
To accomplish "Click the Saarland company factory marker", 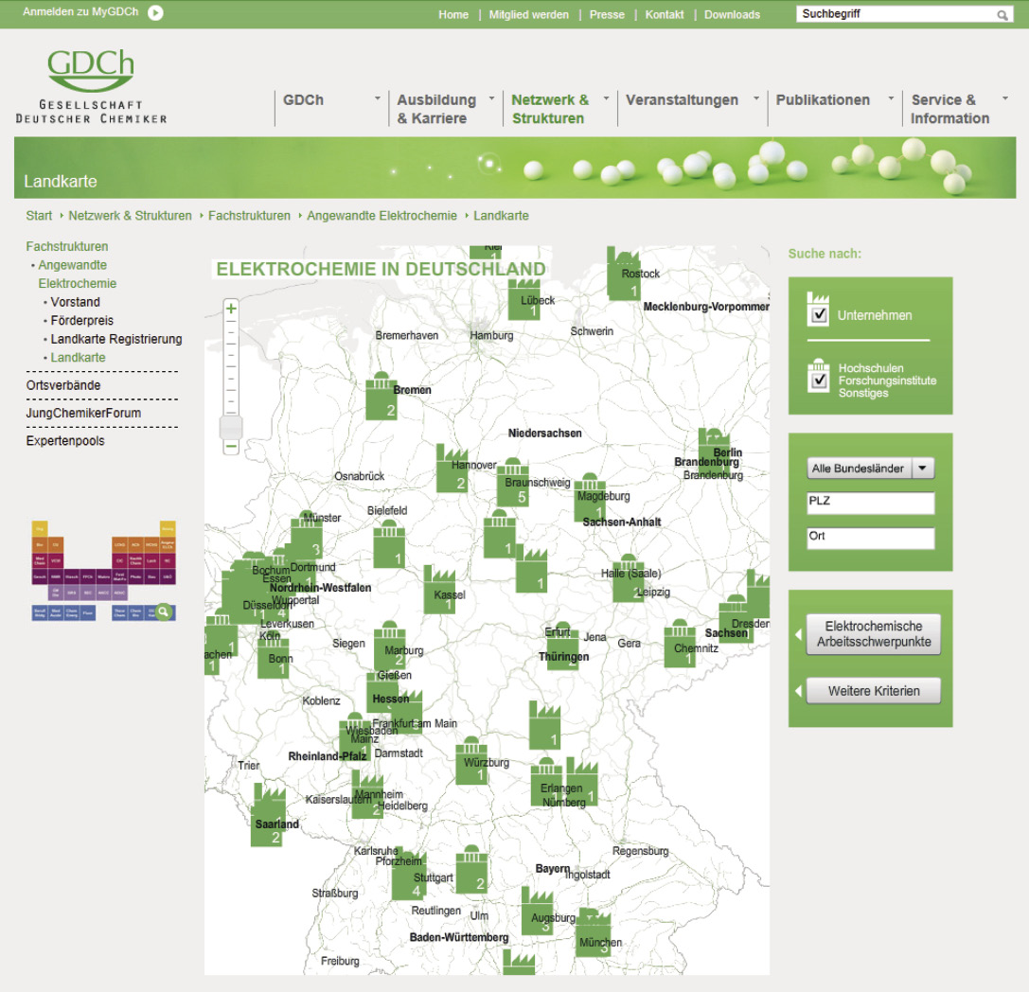I will click(x=269, y=816).
